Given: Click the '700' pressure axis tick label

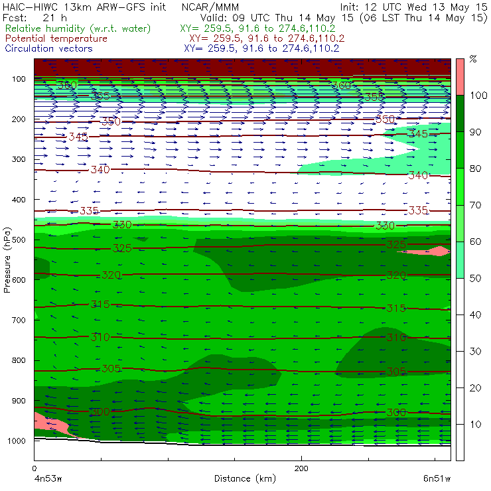Looking at the screenshot, I should coord(19,320).
